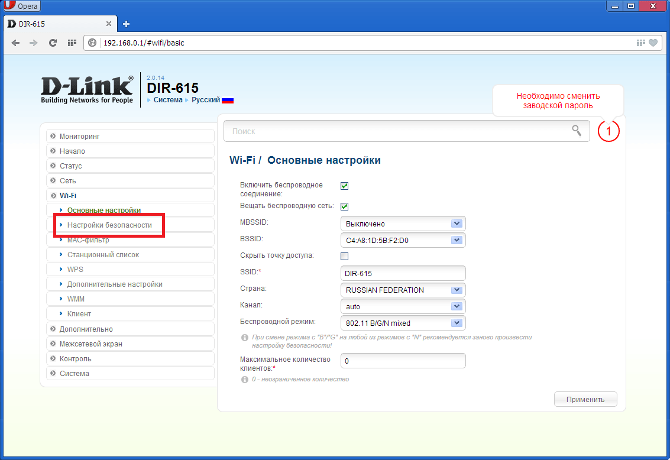Screen dimensions: 670x460
Task: Close the DIR-615 tab
Action: pos(109,24)
